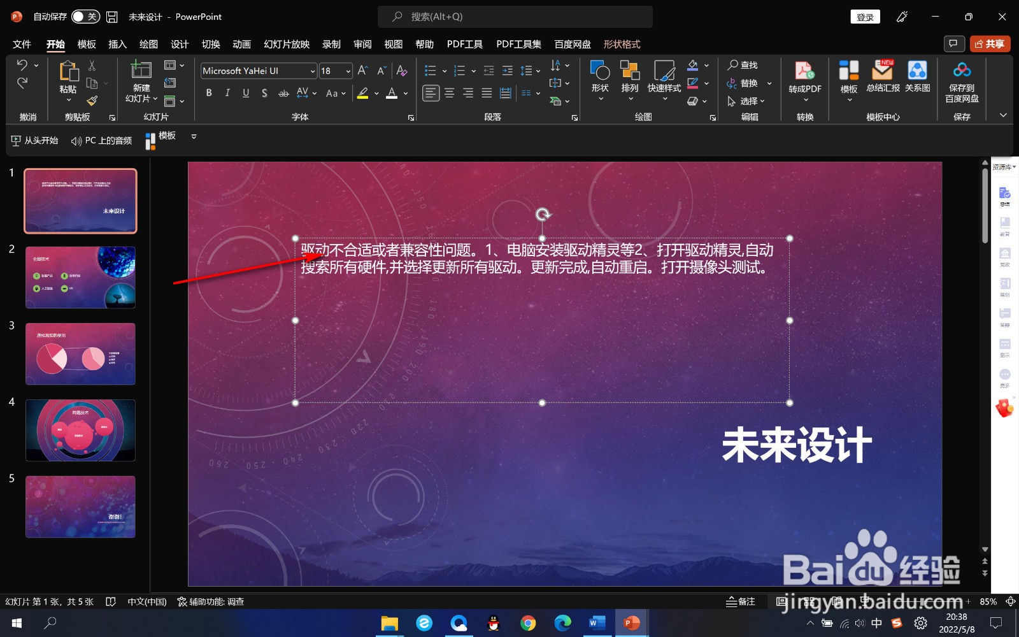Open the Change Case Aa dropdown

click(336, 93)
